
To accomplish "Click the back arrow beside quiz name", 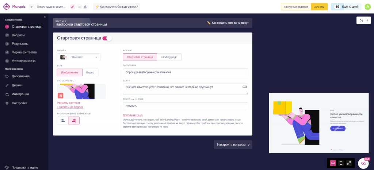I will (x=32, y=7).
